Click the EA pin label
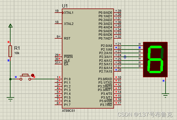This screenshot has width=177, height=120. [x=66, y=64]
